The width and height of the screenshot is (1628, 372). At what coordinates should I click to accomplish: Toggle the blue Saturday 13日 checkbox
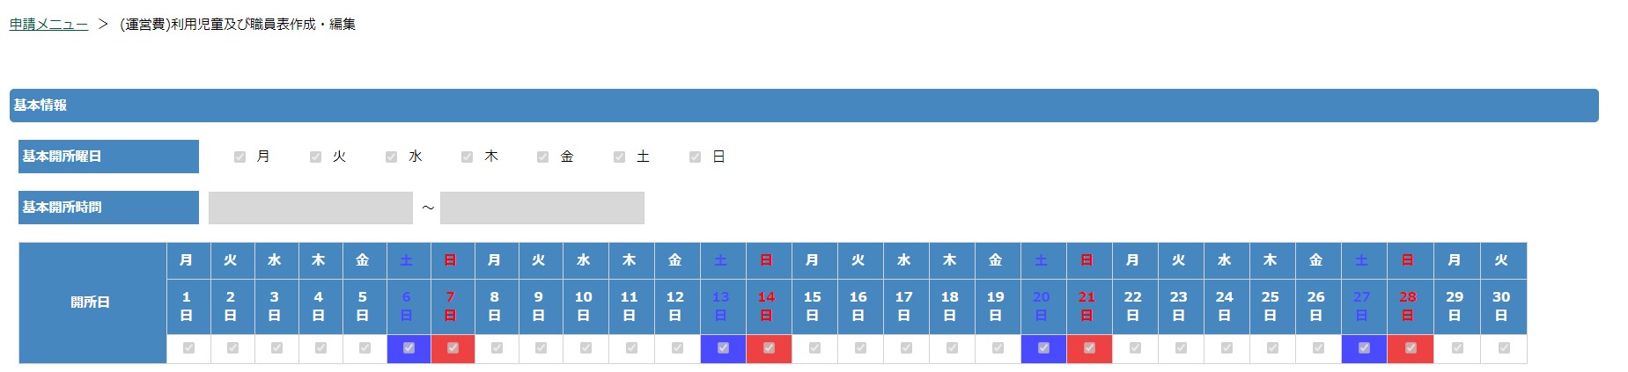point(723,347)
